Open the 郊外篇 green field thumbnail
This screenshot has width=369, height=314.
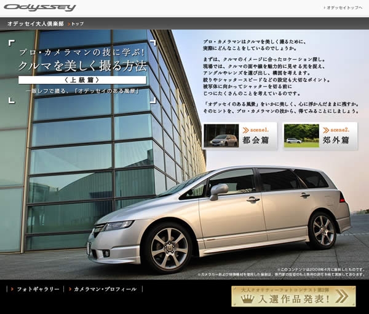(301, 136)
